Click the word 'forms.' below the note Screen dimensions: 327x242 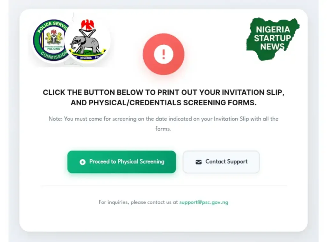coord(163,129)
